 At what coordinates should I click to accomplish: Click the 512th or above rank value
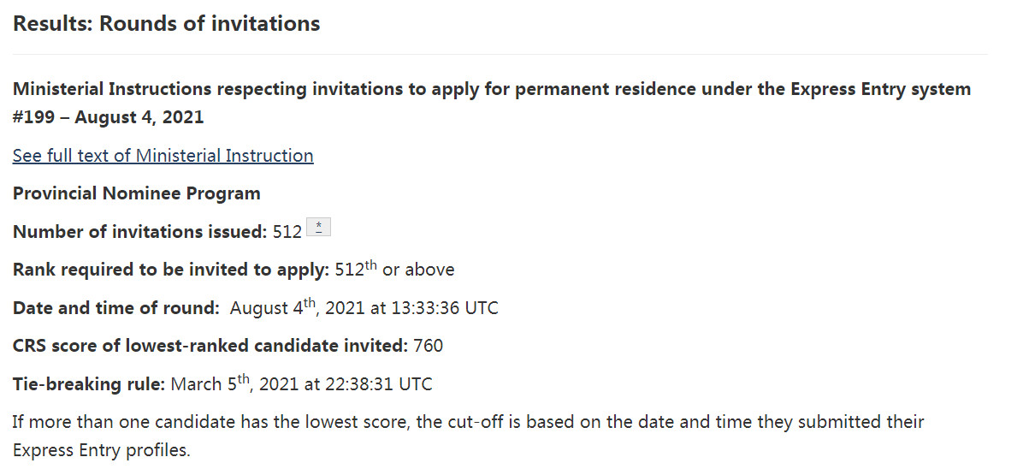(x=394, y=270)
